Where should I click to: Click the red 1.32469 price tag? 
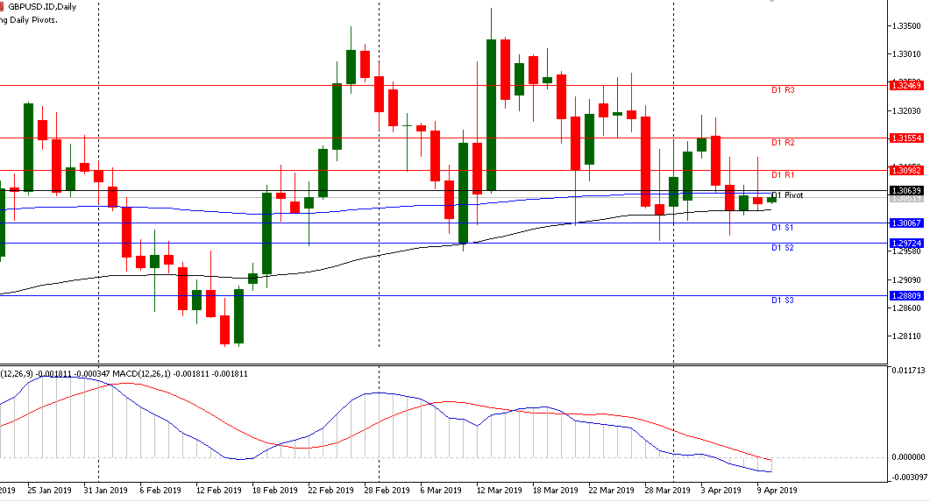905,85
